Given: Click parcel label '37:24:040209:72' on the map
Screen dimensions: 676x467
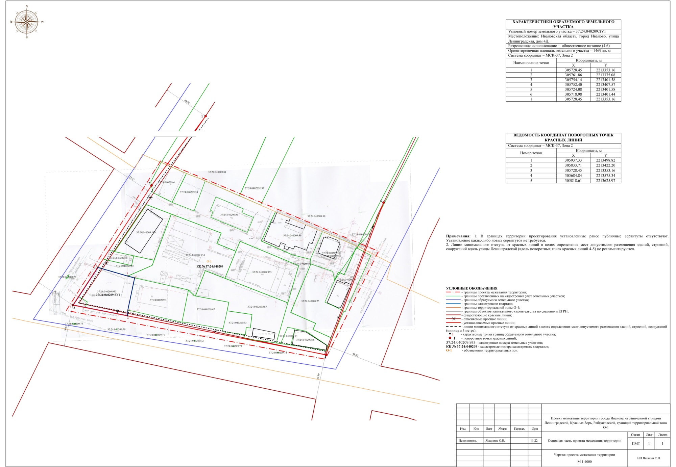Looking at the screenshot, I should tap(195, 341).
